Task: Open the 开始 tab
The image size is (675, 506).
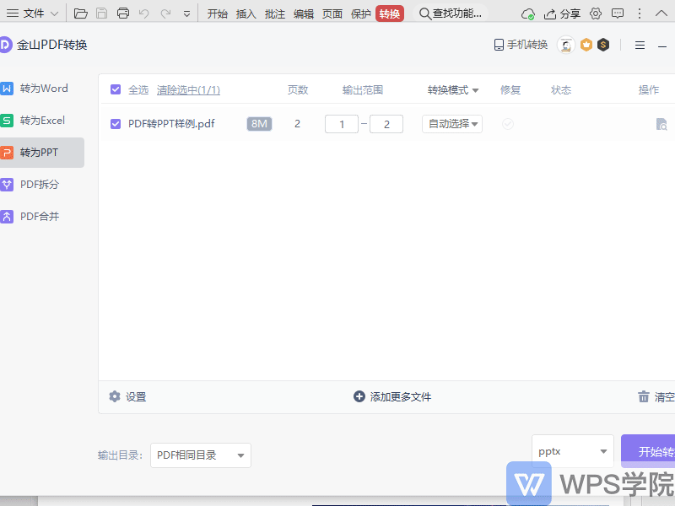Action: coord(218,13)
